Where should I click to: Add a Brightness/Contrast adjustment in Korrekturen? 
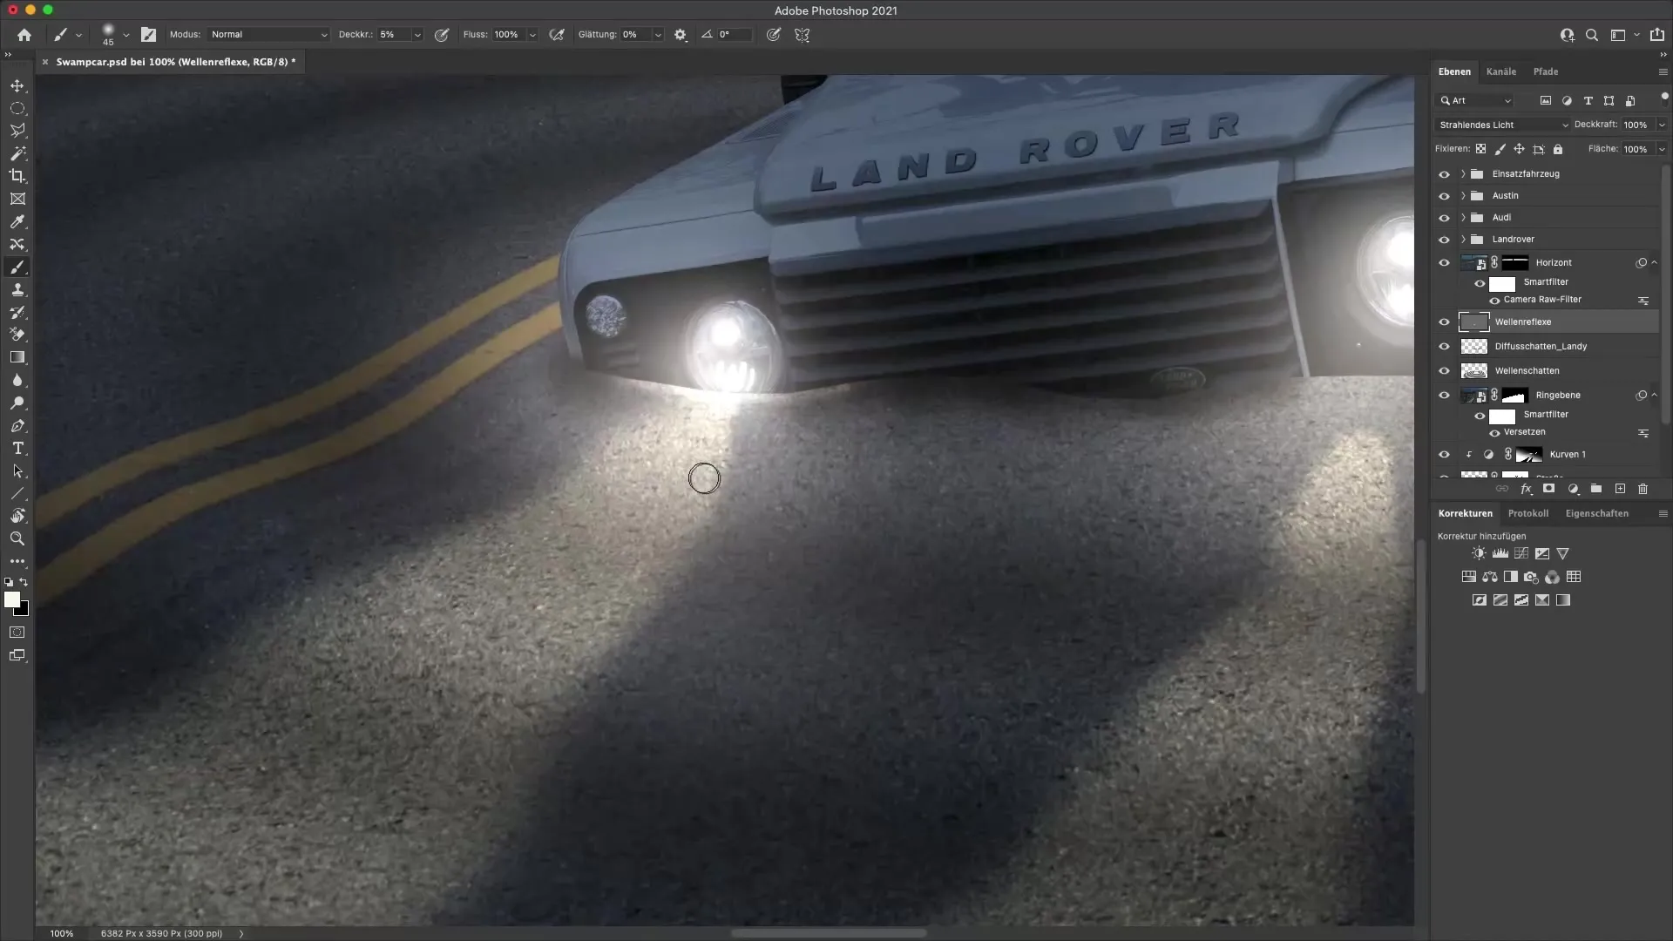coord(1479,553)
